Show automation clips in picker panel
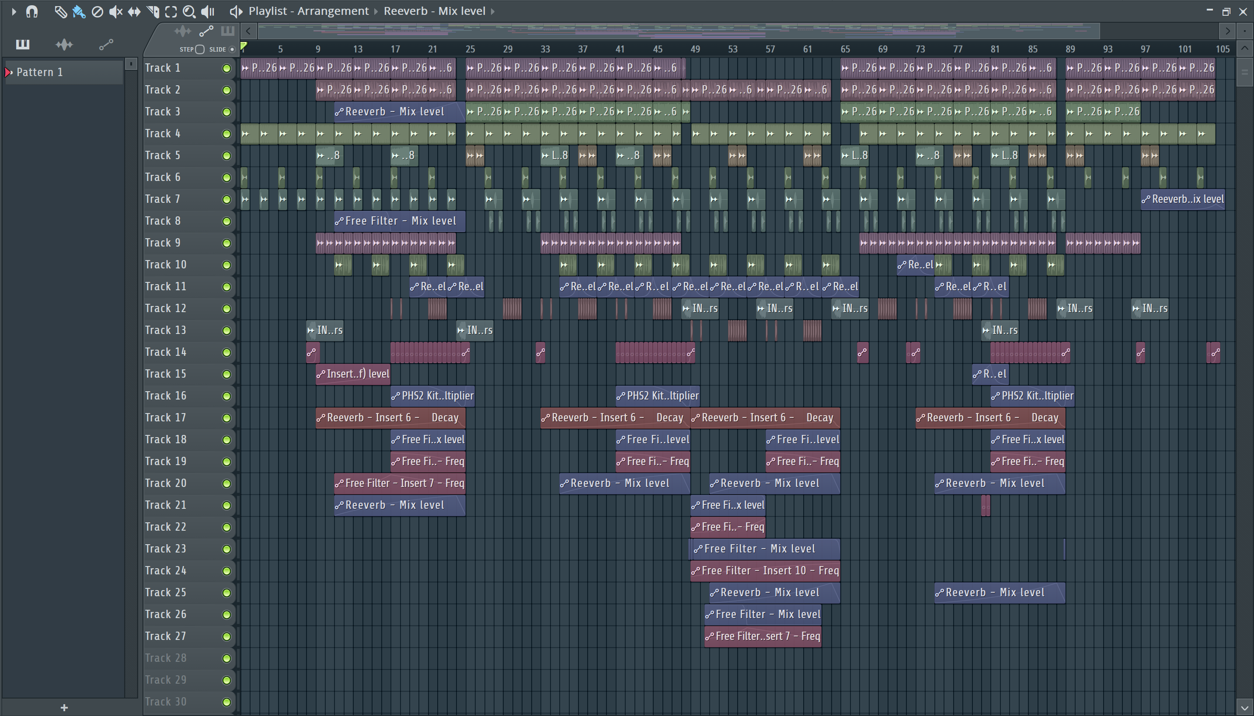Image resolution: width=1254 pixels, height=716 pixels. point(106,45)
